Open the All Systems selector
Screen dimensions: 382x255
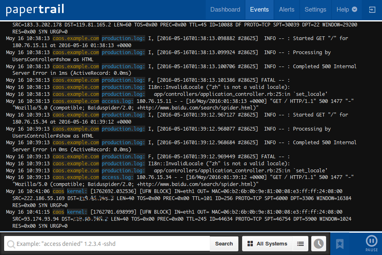(267, 244)
